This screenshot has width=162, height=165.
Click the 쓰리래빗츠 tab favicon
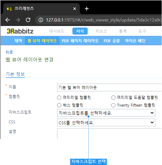[9, 9]
